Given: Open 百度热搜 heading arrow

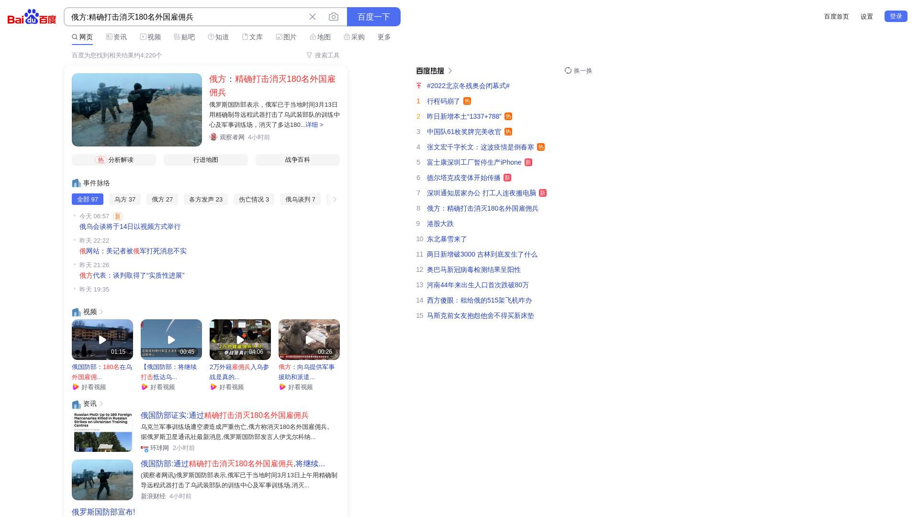Looking at the screenshot, I should click(450, 70).
